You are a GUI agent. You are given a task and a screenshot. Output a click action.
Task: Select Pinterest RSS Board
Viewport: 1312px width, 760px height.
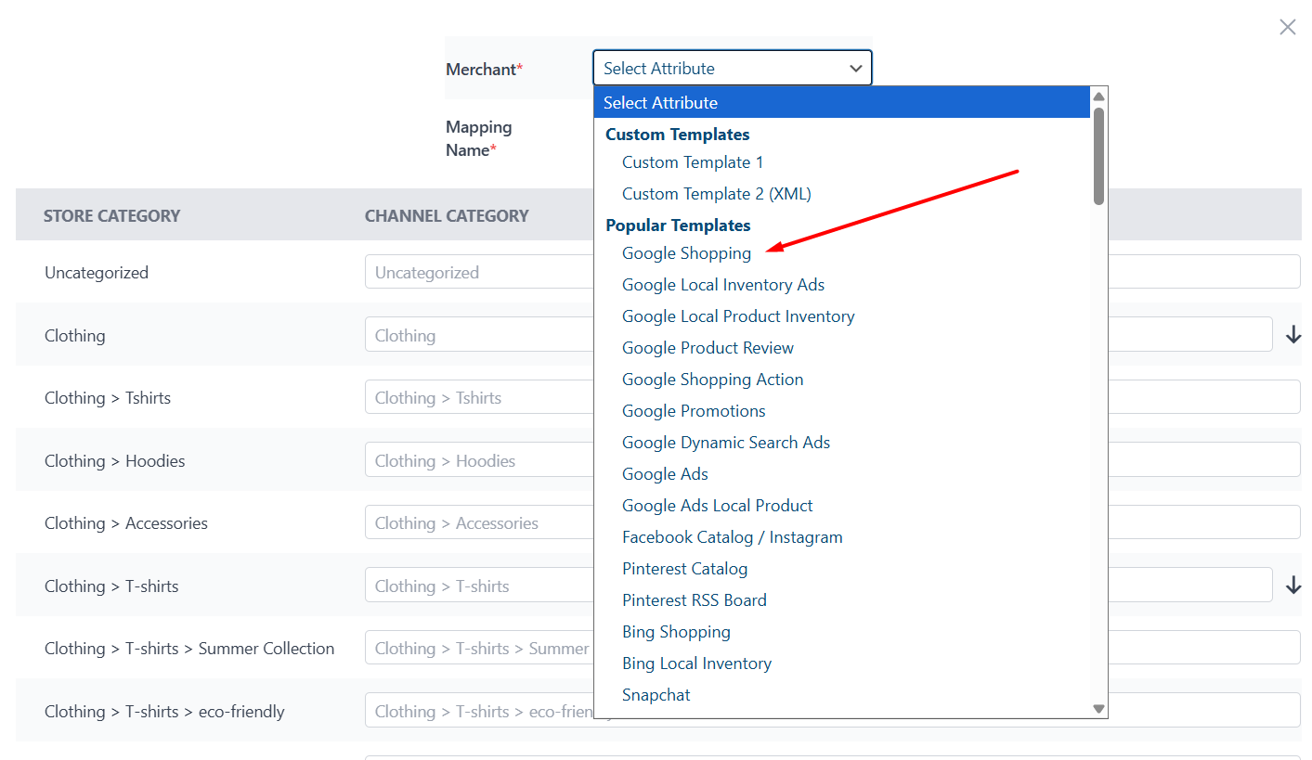tap(695, 600)
